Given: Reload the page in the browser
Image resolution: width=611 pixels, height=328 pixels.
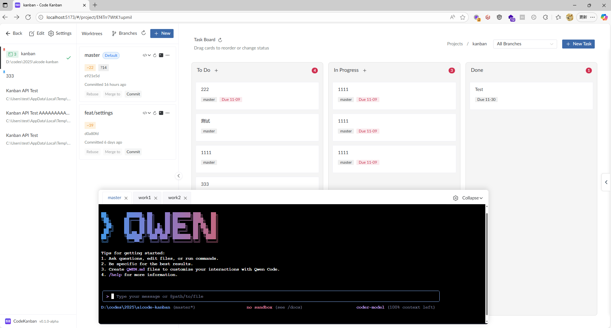Looking at the screenshot, I should pyautogui.click(x=28, y=17).
